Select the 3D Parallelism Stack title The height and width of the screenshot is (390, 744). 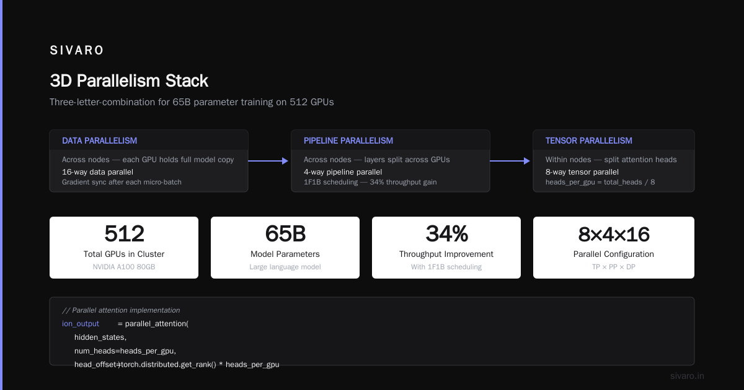[x=129, y=81]
